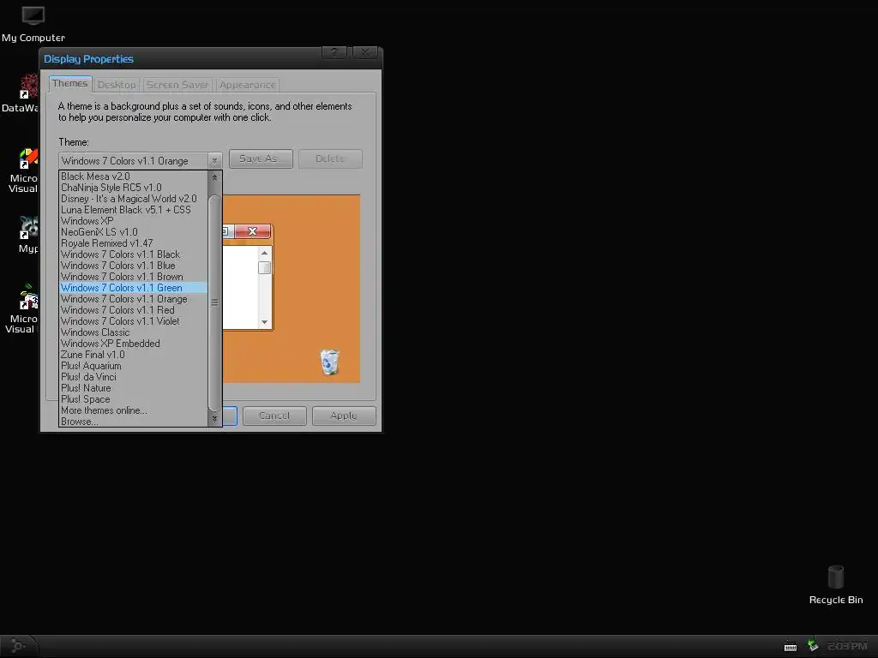Select Windows 7 Colors v1.1 Brown

[x=133, y=277]
